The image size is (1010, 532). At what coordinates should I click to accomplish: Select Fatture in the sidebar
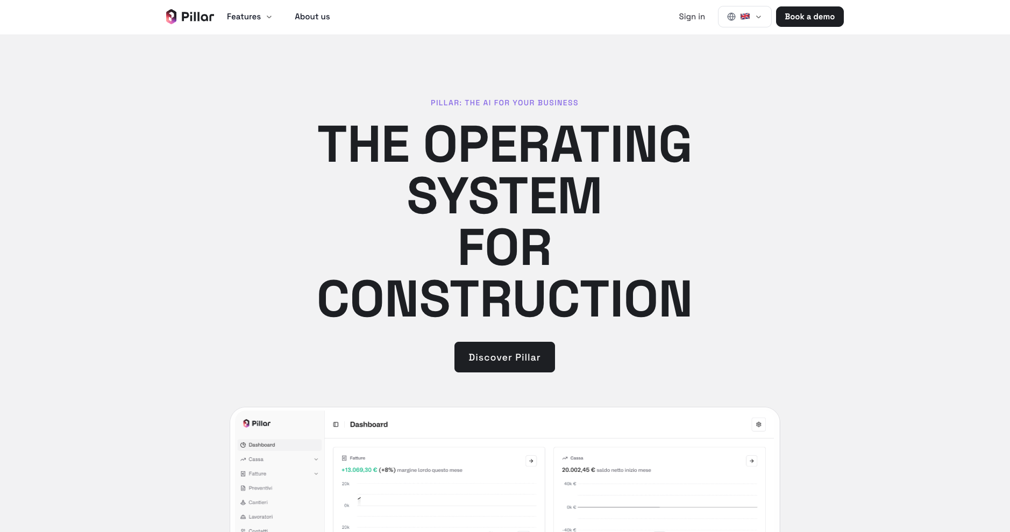(280, 474)
